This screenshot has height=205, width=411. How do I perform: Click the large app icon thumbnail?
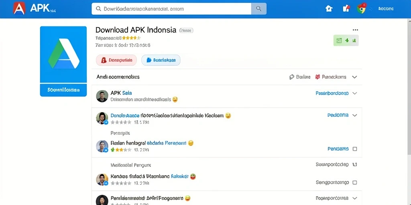[63, 54]
